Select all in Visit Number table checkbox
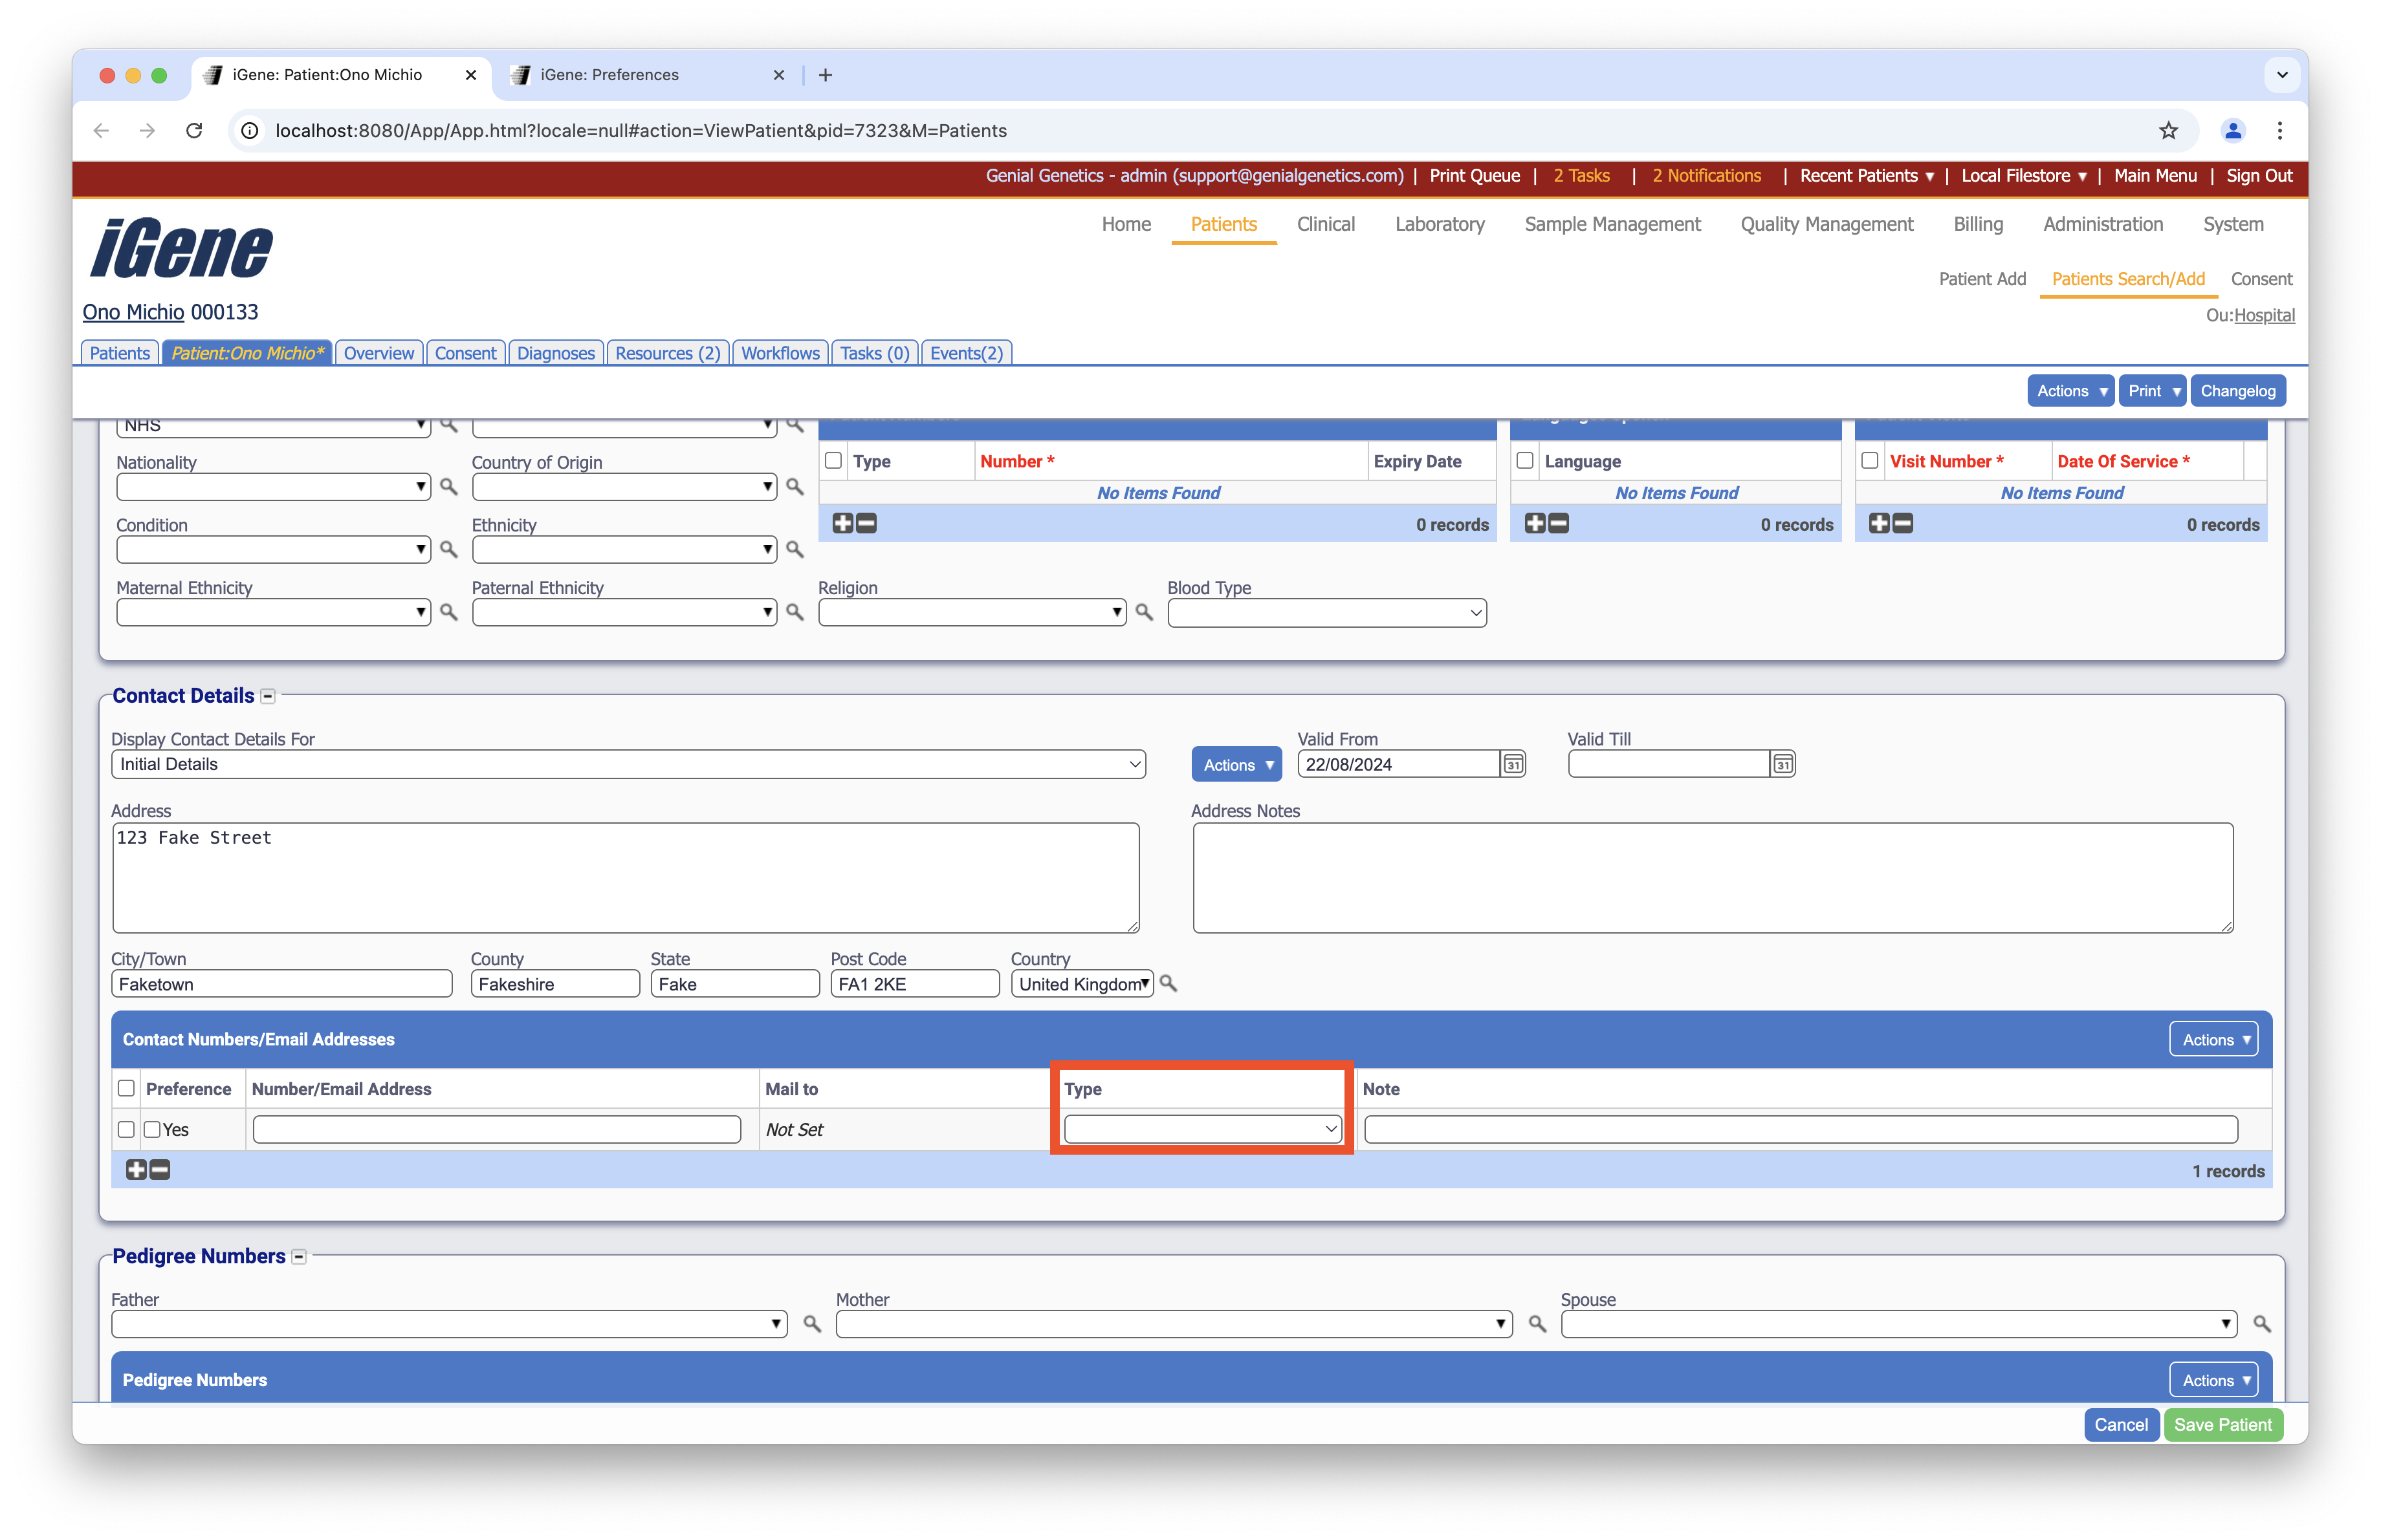Screen dimensions: 2381x1540 coord(1870,461)
